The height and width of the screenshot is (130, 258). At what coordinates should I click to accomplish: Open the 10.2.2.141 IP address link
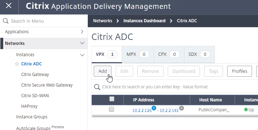click(x=169, y=111)
